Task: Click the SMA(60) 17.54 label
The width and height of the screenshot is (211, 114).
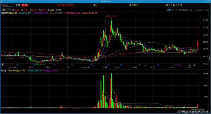Action: coord(58,13)
